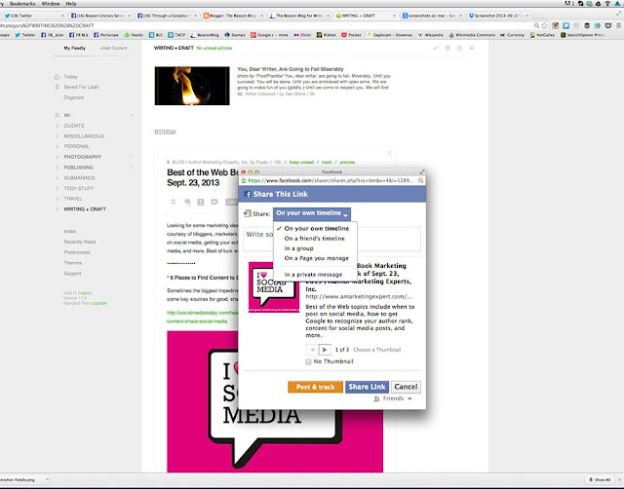Open the Wikipedia bookmark in the bookmarks bar
Viewport: 624px width, 489px height.
pyautogui.click(x=430, y=35)
